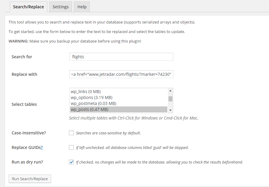269x187 pixels.
Task: Enable the Case-Insensitive checkbox
Action: (71, 133)
